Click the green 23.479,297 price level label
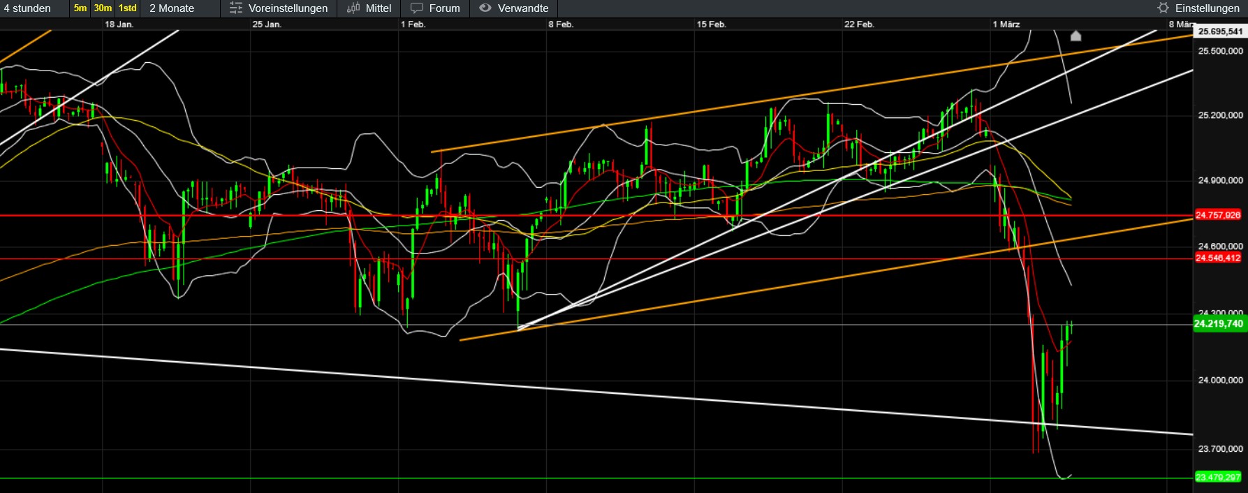The image size is (1248, 493). pyautogui.click(x=1218, y=478)
